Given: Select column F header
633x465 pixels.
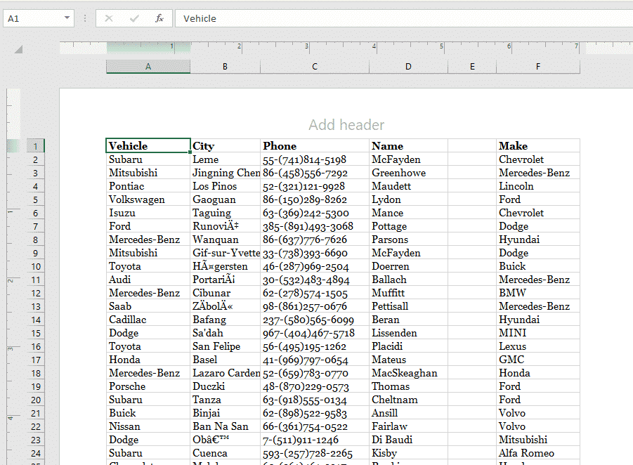Looking at the screenshot, I should [x=538, y=67].
